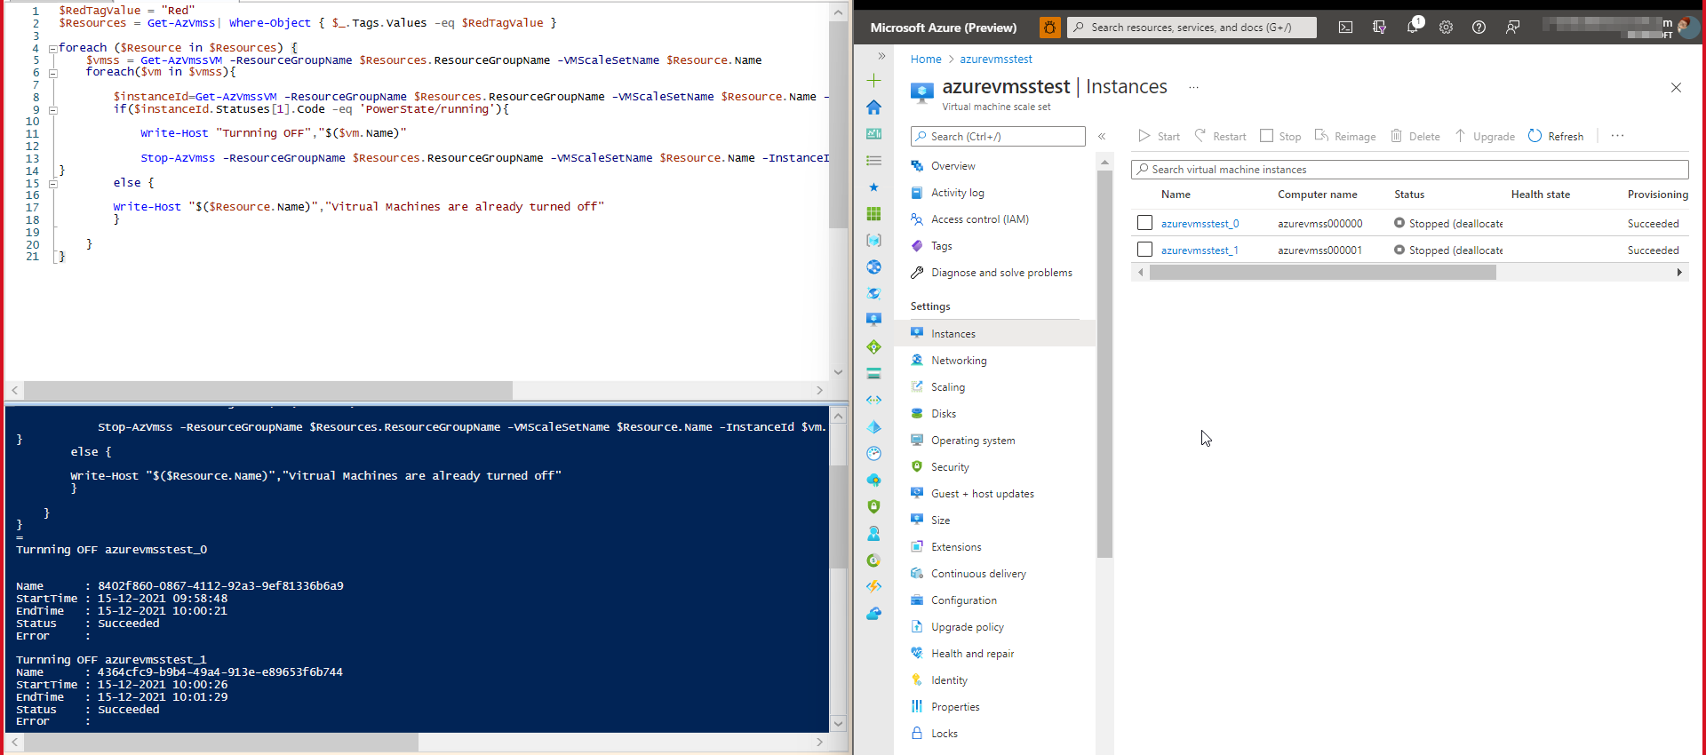
Task: Sort instances by the Status column header
Action: pyautogui.click(x=1409, y=195)
